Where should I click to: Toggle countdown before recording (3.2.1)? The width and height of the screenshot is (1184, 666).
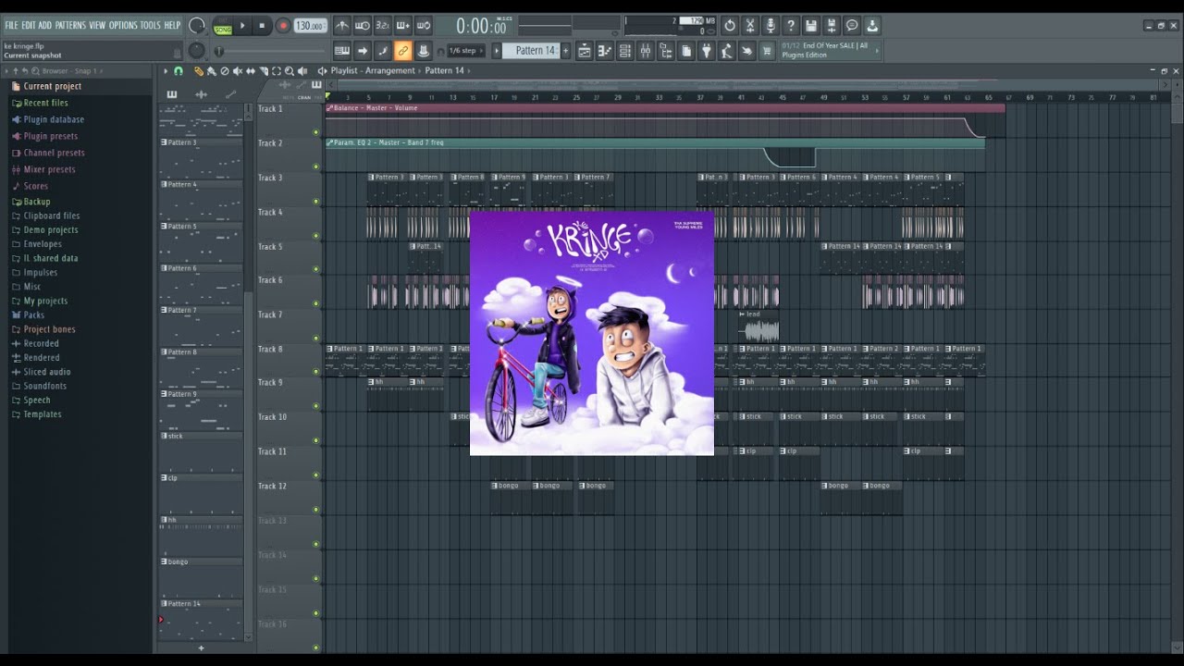pyautogui.click(x=383, y=26)
